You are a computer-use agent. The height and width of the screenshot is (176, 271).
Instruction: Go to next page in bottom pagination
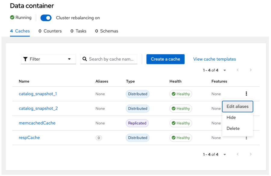click(251, 154)
